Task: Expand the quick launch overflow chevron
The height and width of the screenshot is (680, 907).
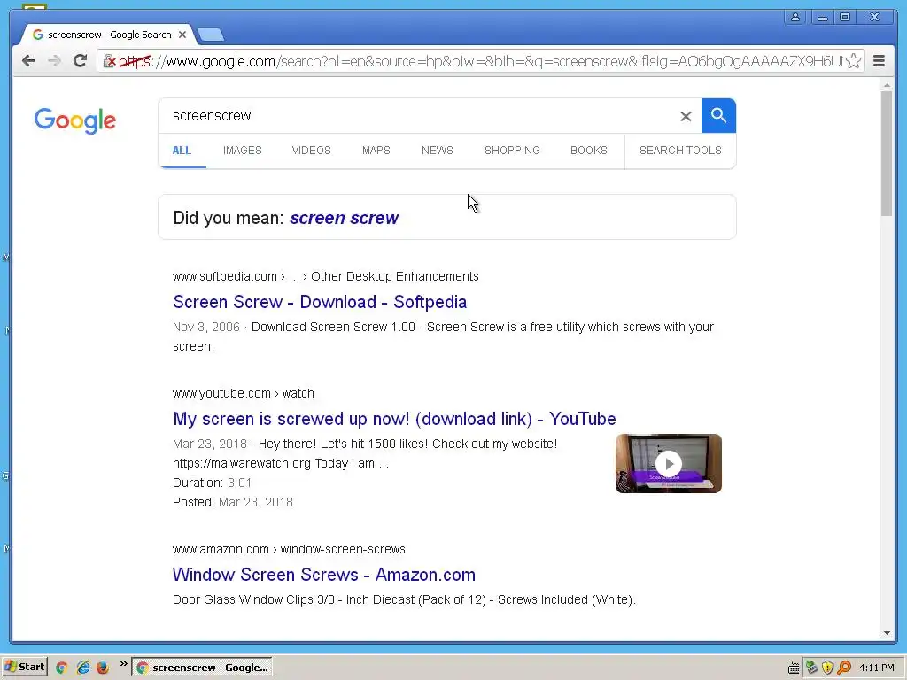Action: (123, 664)
